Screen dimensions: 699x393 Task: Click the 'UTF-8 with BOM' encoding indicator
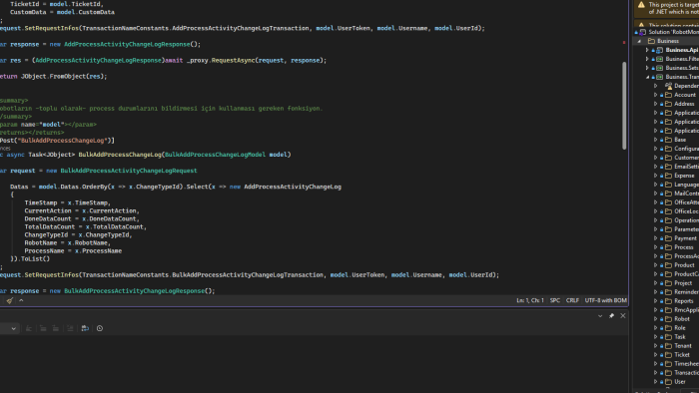coord(605,300)
